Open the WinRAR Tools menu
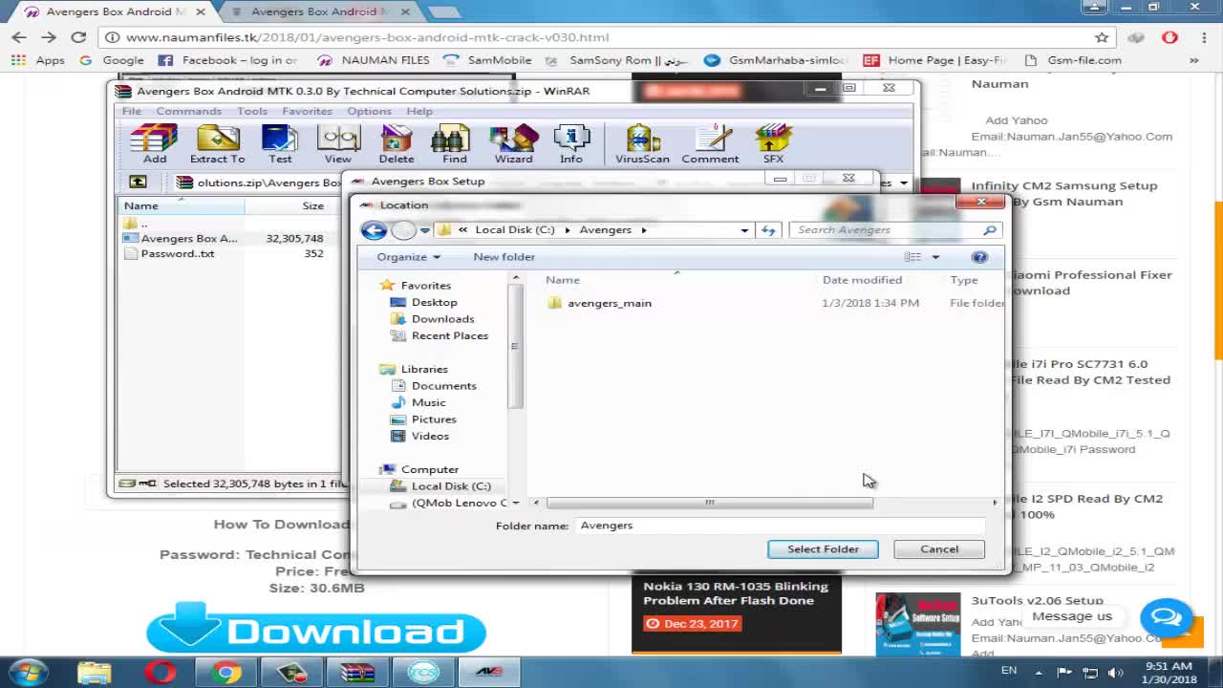The width and height of the screenshot is (1223, 688). (x=252, y=112)
